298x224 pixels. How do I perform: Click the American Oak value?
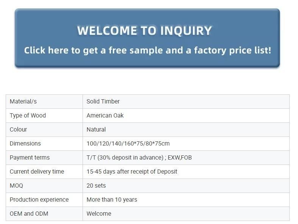105,116
